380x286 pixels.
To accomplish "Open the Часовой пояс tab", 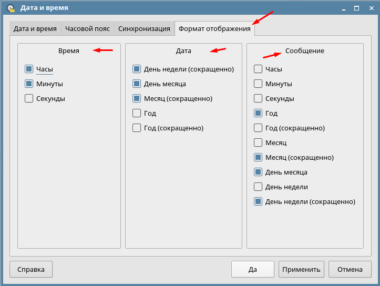I will (x=87, y=28).
